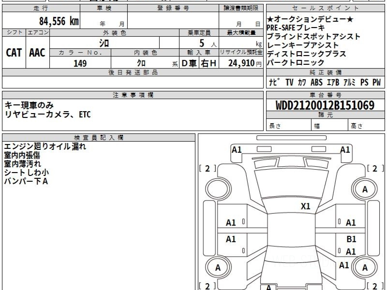This screenshot has height=290, width=387.
Task: Click the ディストロニックプラス entry
Action: click(306, 53)
